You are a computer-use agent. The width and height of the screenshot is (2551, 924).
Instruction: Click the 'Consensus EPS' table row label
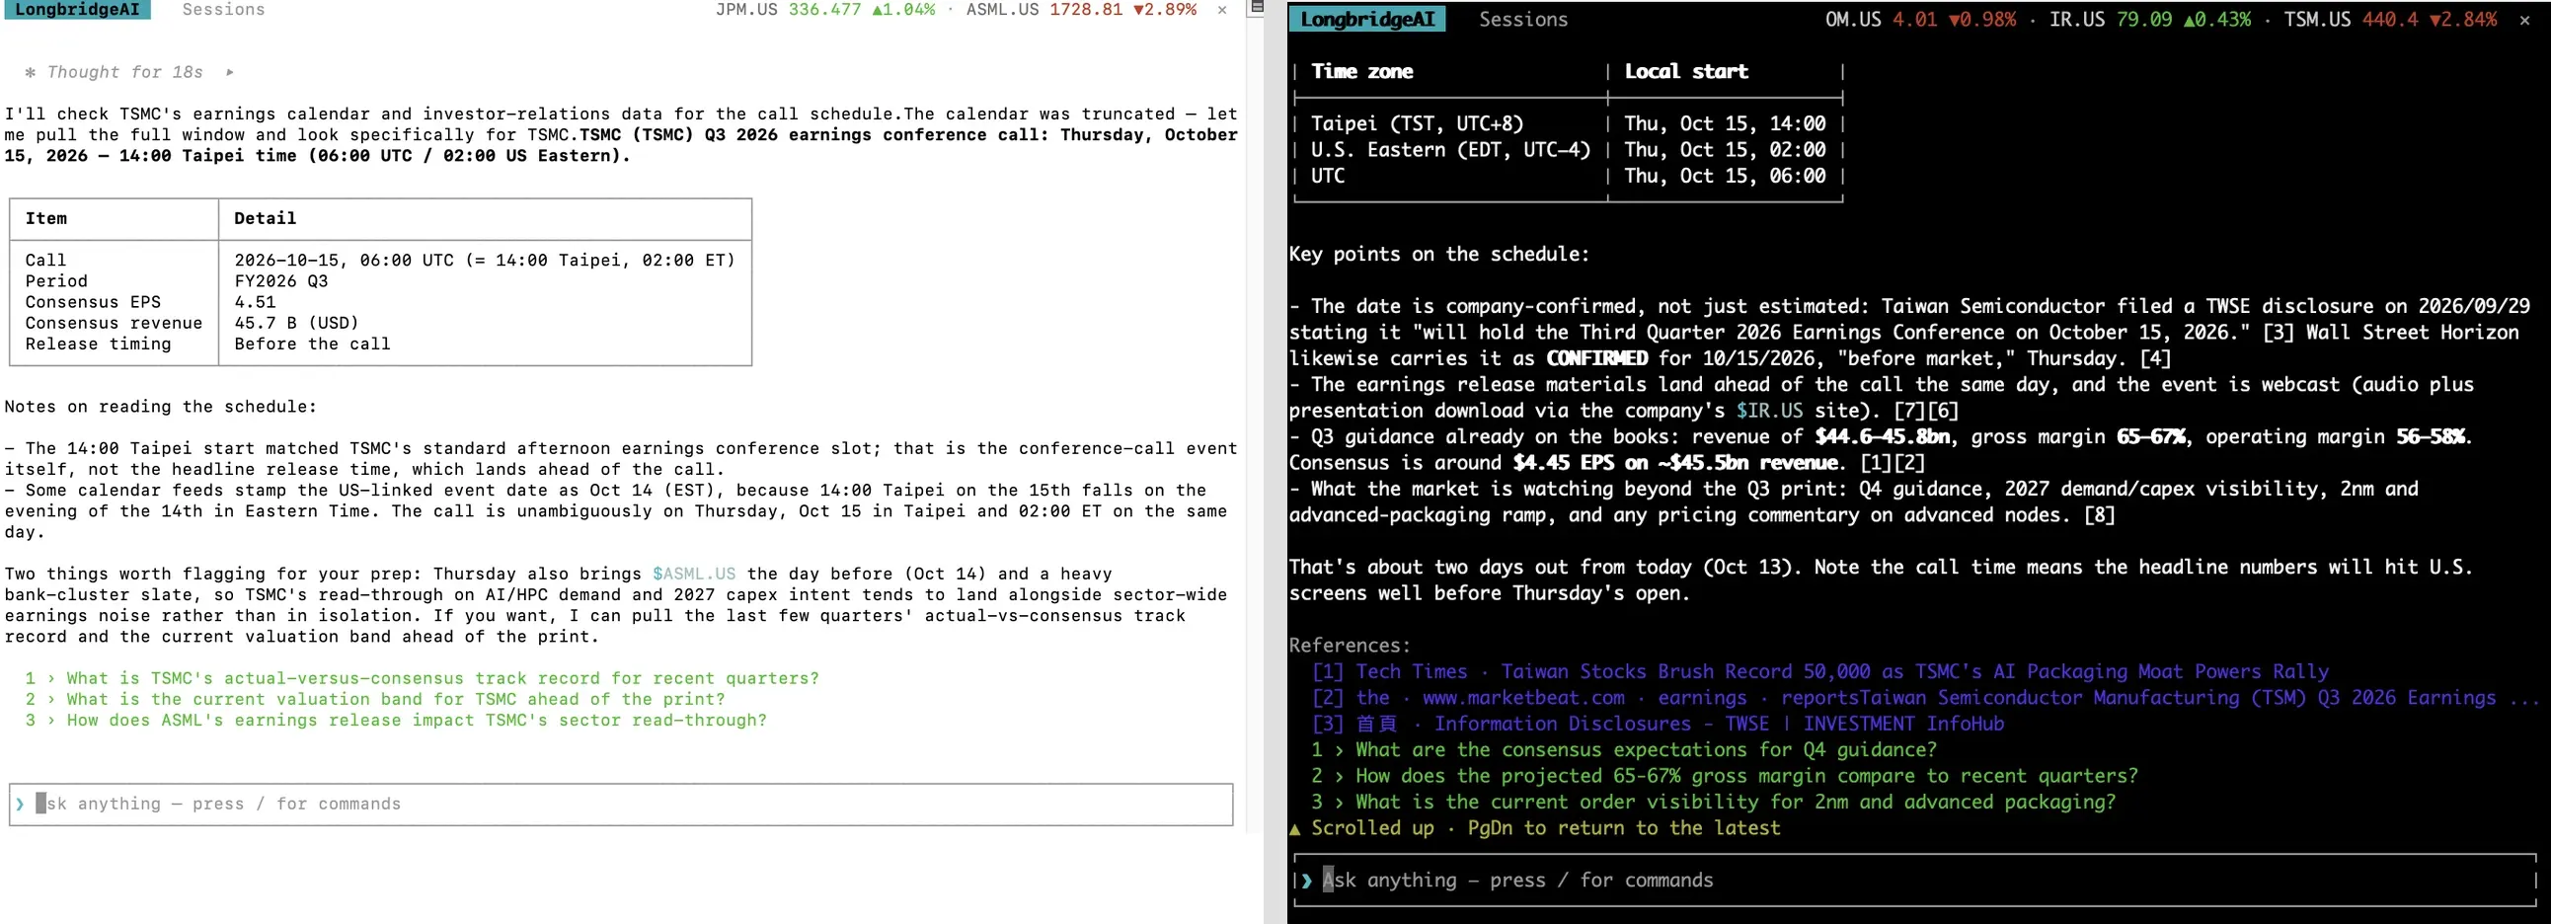[x=93, y=302]
